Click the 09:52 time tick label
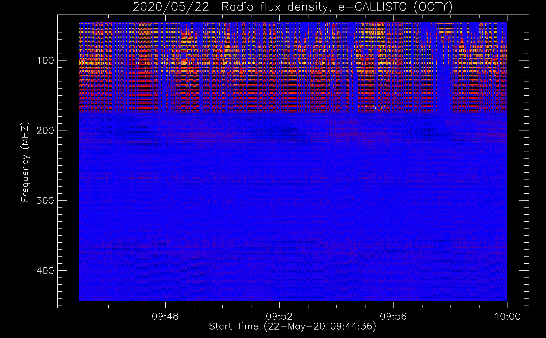Image resolution: width=546 pixels, height=338 pixels. click(x=279, y=317)
